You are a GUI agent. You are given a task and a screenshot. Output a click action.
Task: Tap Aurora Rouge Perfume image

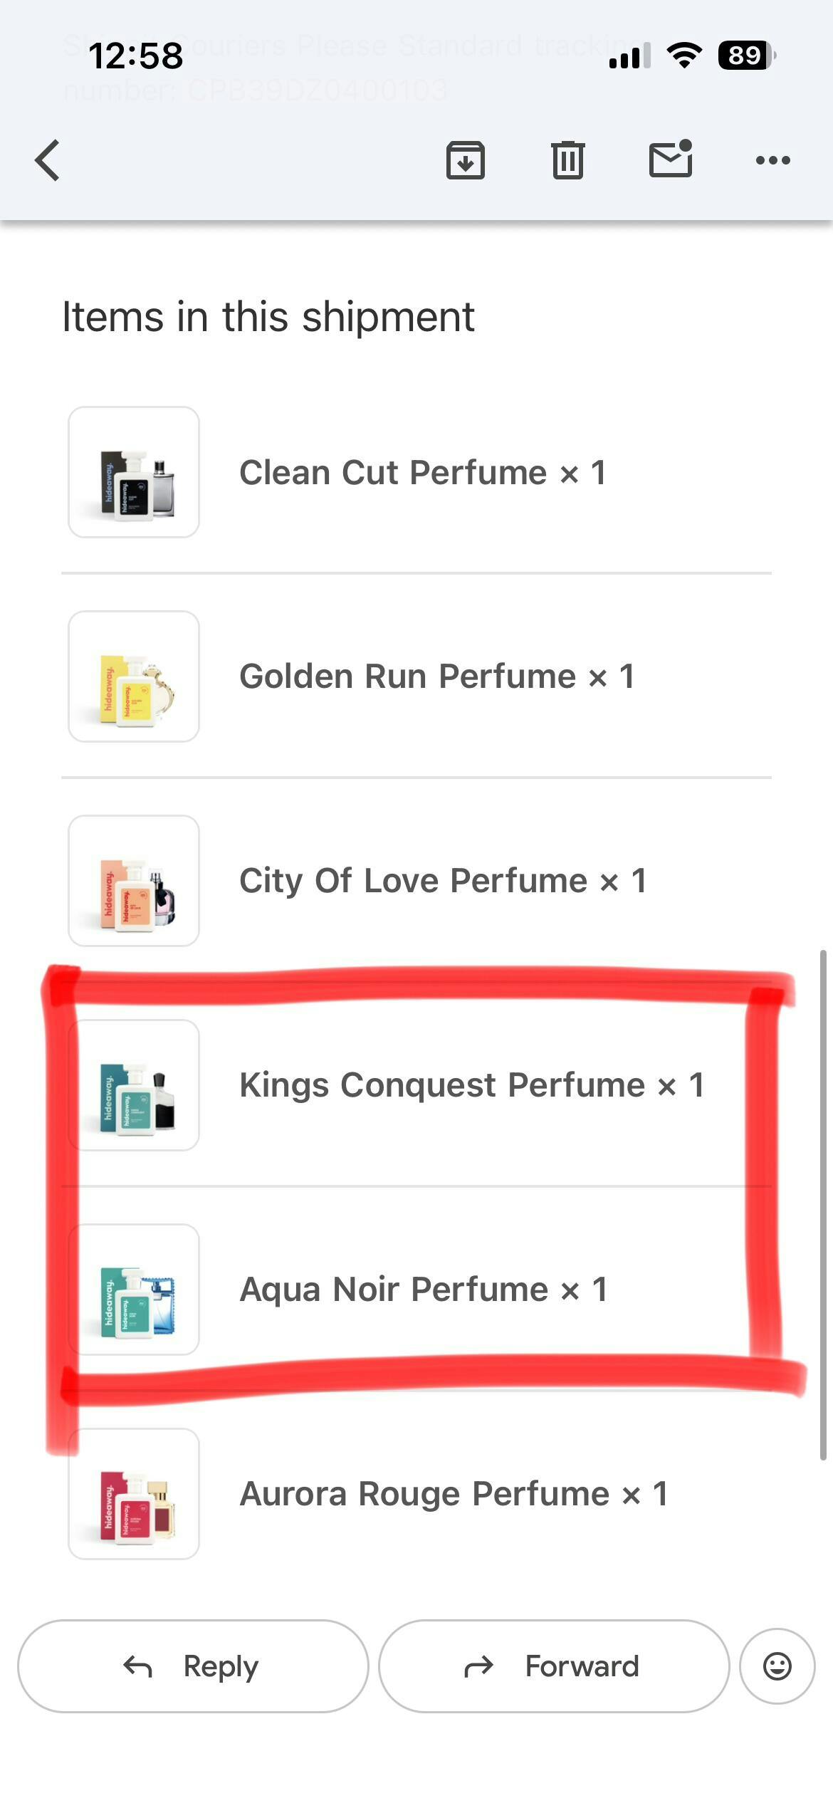click(x=134, y=1494)
